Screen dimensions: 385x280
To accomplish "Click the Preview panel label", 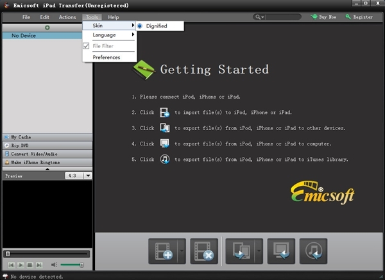I will 13,176.
